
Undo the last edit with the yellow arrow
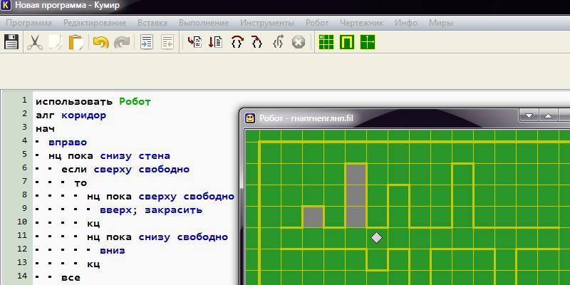coord(100,42)
